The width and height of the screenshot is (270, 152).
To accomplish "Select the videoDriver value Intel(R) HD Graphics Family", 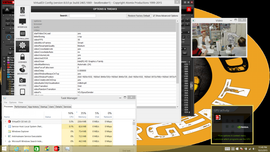I will (90, 61).
